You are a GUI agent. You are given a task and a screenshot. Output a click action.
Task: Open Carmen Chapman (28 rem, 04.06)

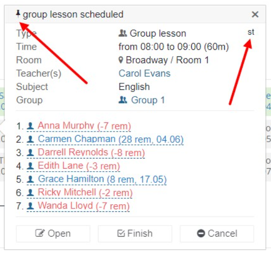point(111,139)
